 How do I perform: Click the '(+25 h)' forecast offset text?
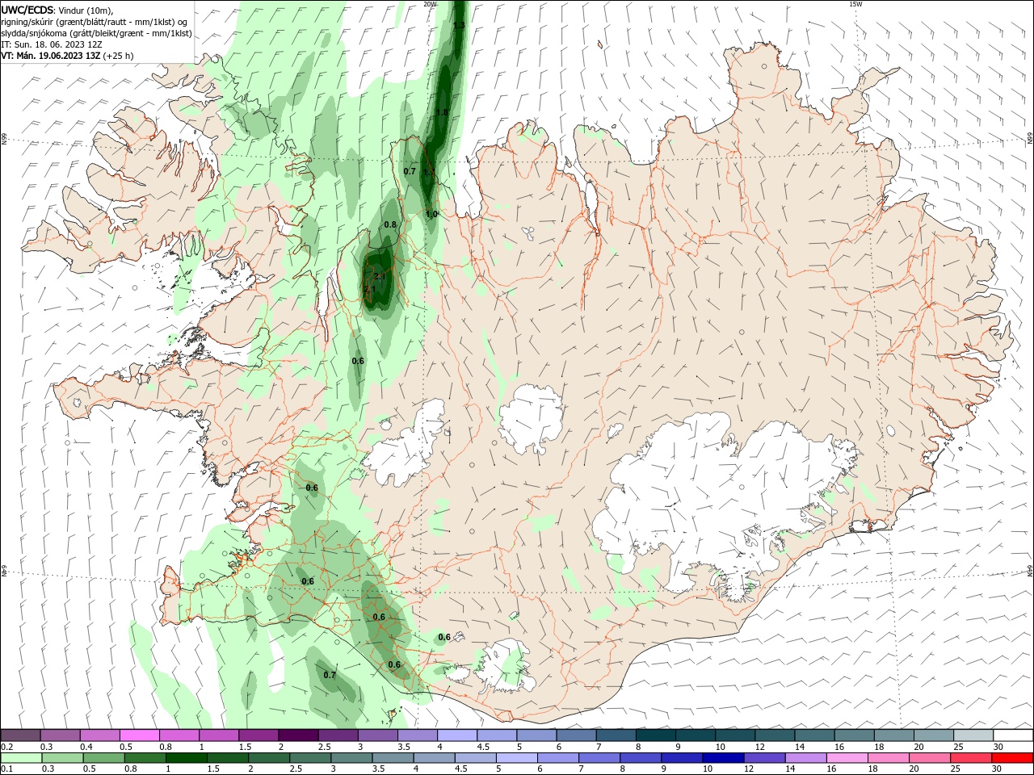118,56
